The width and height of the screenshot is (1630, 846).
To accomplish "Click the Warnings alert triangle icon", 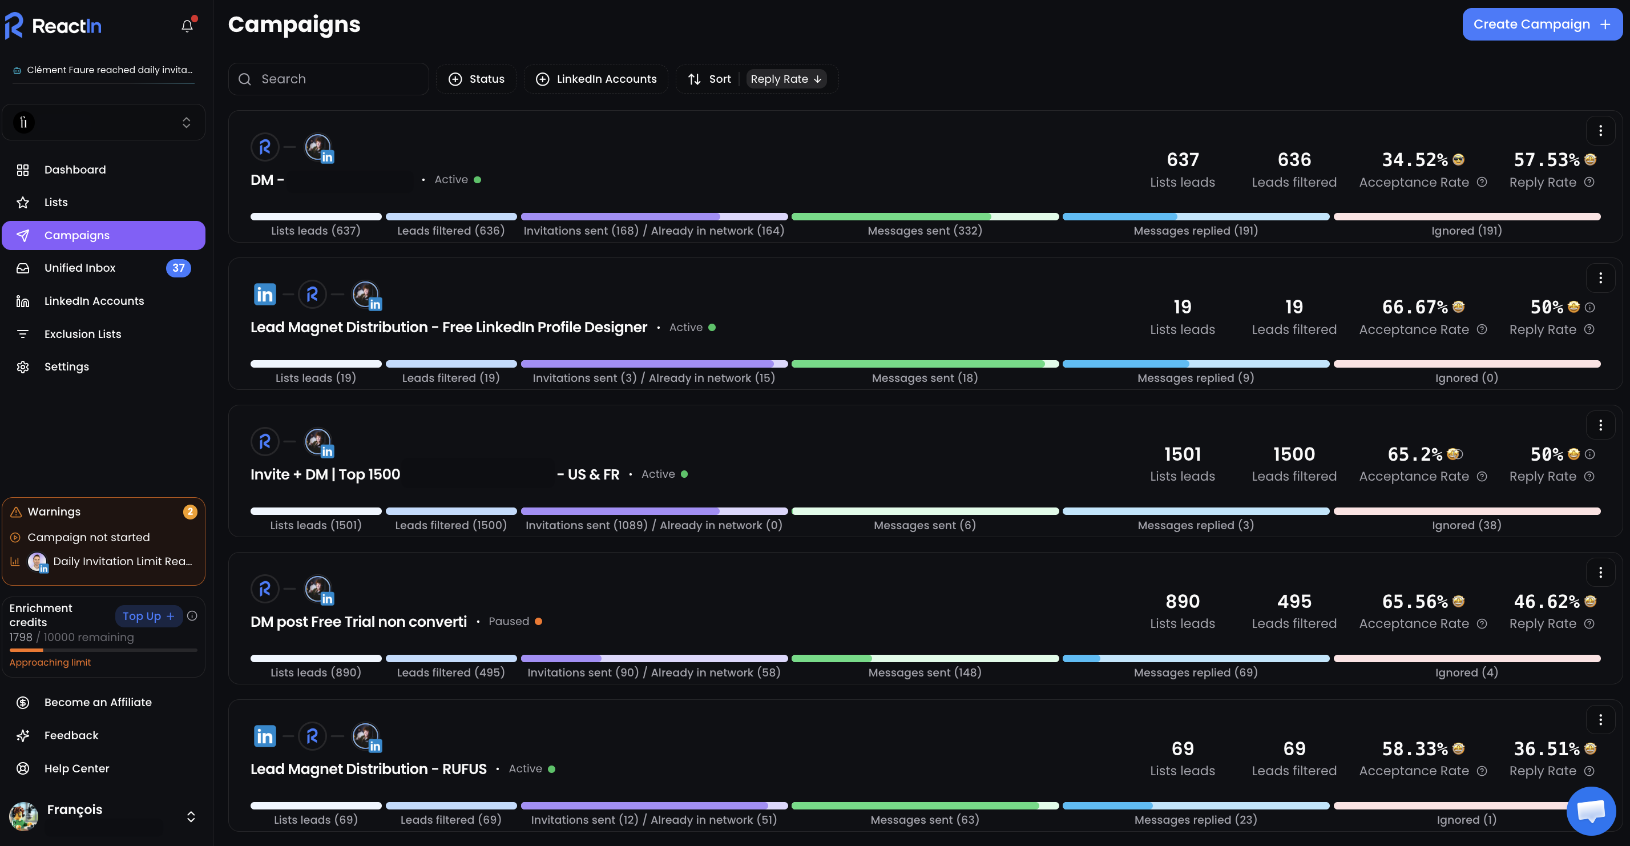I will click(x=17, y=512).
